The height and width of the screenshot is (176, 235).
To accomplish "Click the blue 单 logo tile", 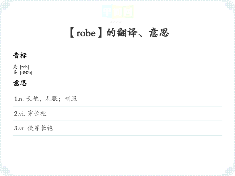I will [107, 12].
